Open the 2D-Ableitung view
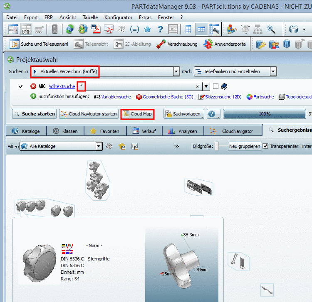This screenshot has height=302, width=312. [x=132, y=44]
